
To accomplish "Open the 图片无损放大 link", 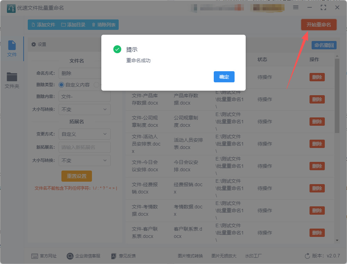I will tap(224, 256).
